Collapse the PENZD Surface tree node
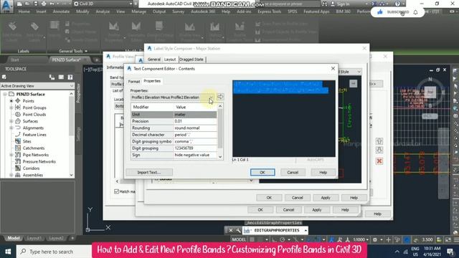The width and height of the screenshot is (459, 258). point(5,94)
